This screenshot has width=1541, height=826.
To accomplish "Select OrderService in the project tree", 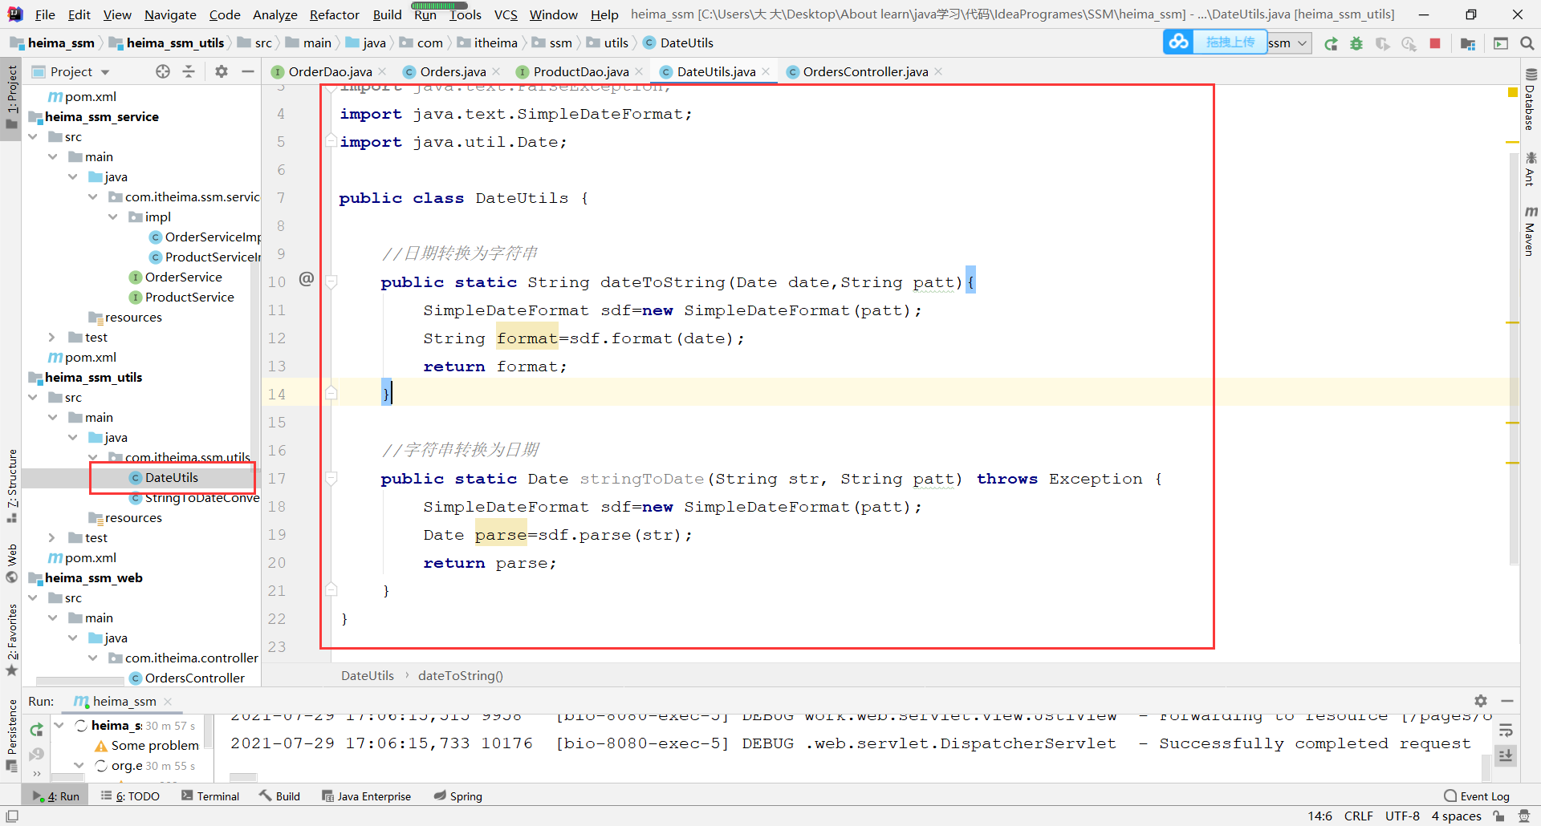I will point(183,277).
